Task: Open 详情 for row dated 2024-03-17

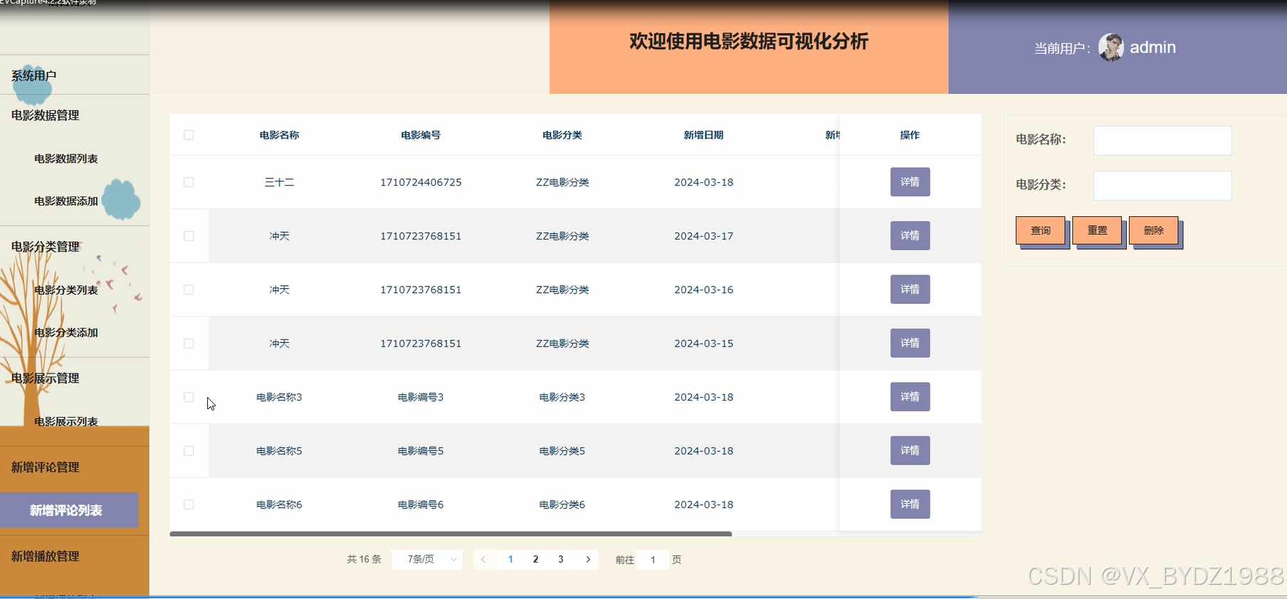Action: pyautogui.click(x=910, y=235)
